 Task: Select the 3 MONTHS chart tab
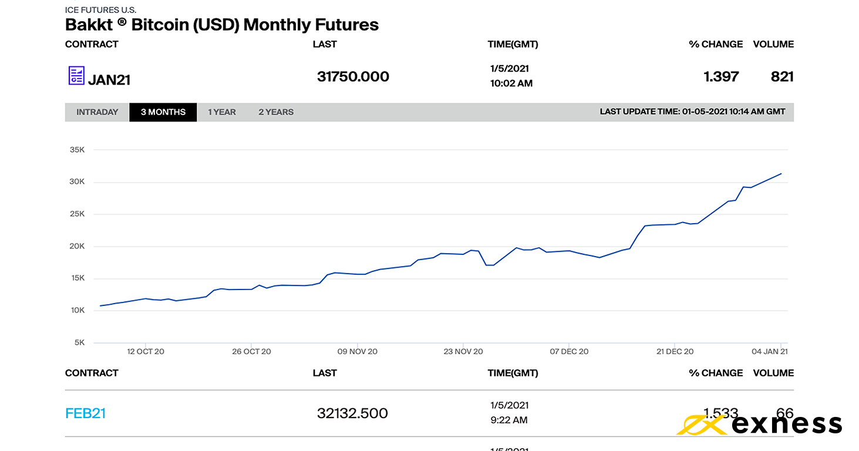[x=163, y=112]
